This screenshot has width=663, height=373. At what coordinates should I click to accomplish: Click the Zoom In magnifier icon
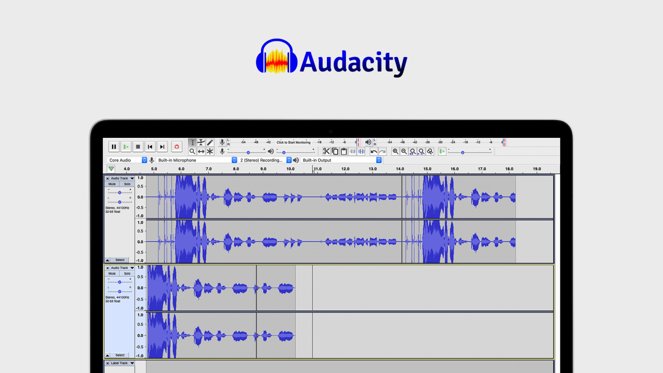(396, 151)
